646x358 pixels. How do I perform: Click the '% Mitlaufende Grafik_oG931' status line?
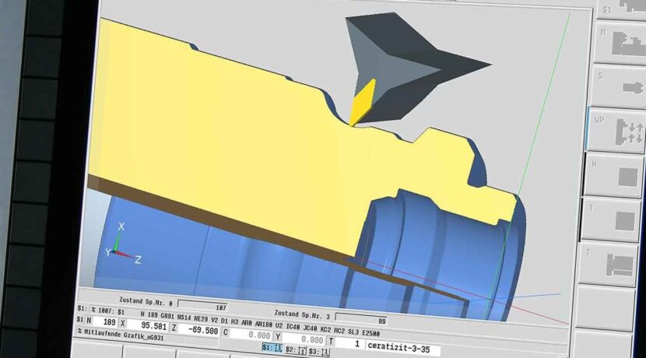point(121,335)
